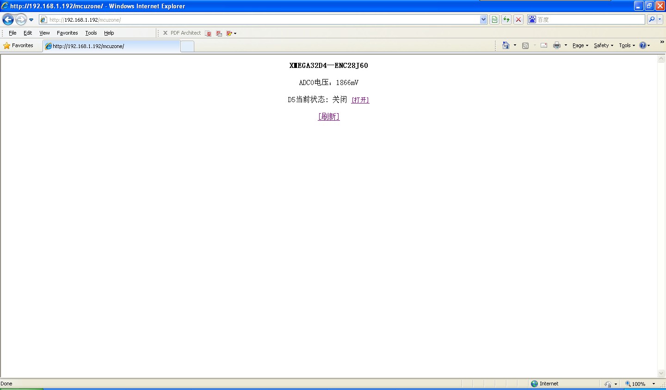Click PDF Architect convert and email icon

click(219, 33)
